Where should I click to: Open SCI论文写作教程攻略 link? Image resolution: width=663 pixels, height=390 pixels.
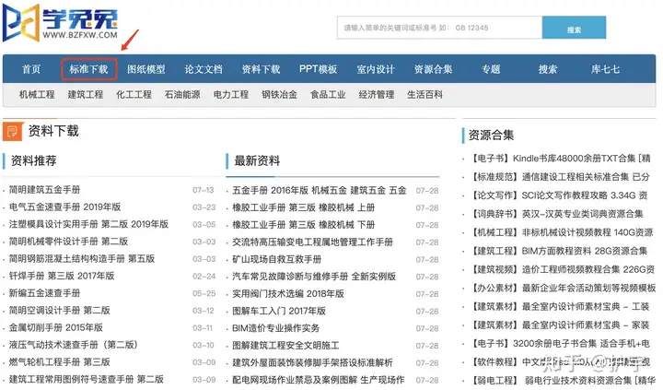560,195
